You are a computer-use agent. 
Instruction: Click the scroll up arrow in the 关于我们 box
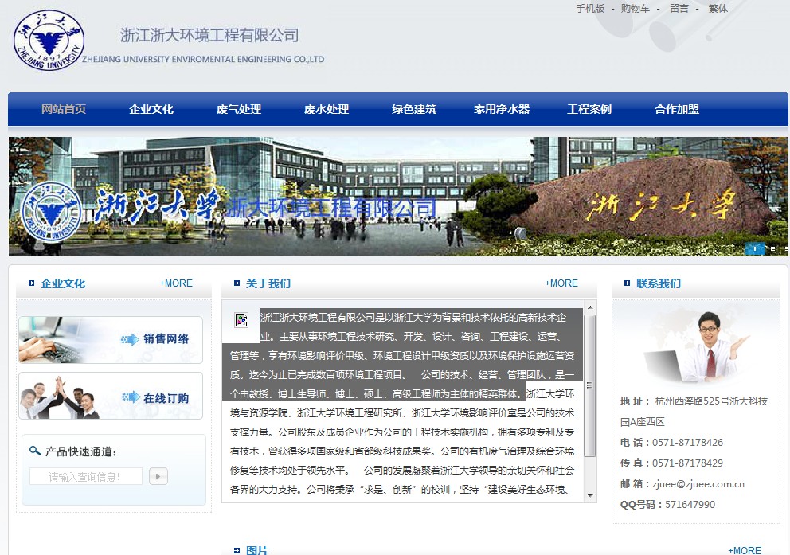(x=590, y=307)
